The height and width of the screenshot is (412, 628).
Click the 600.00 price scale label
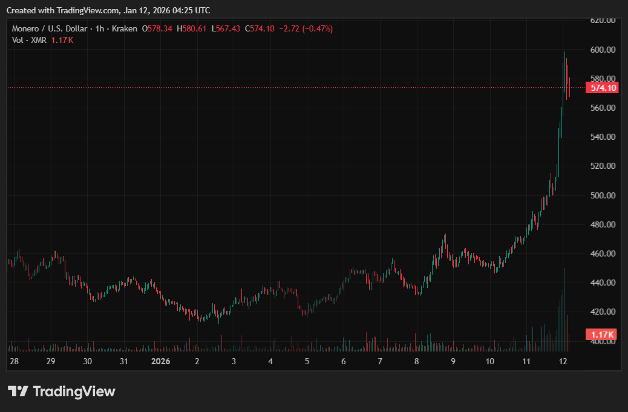tap(603, 50)
